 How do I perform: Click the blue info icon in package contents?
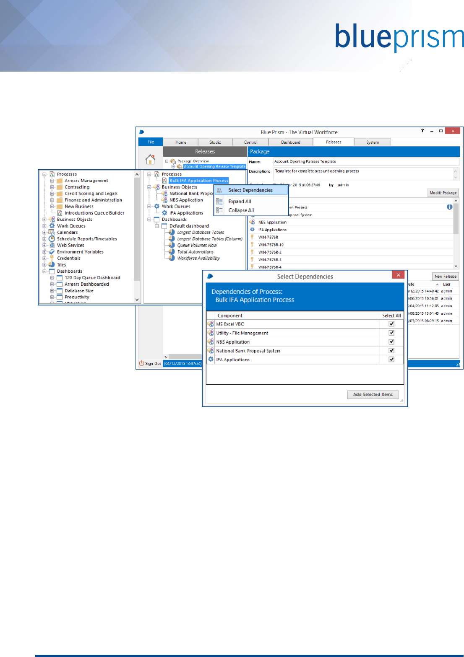pos(449,207)
